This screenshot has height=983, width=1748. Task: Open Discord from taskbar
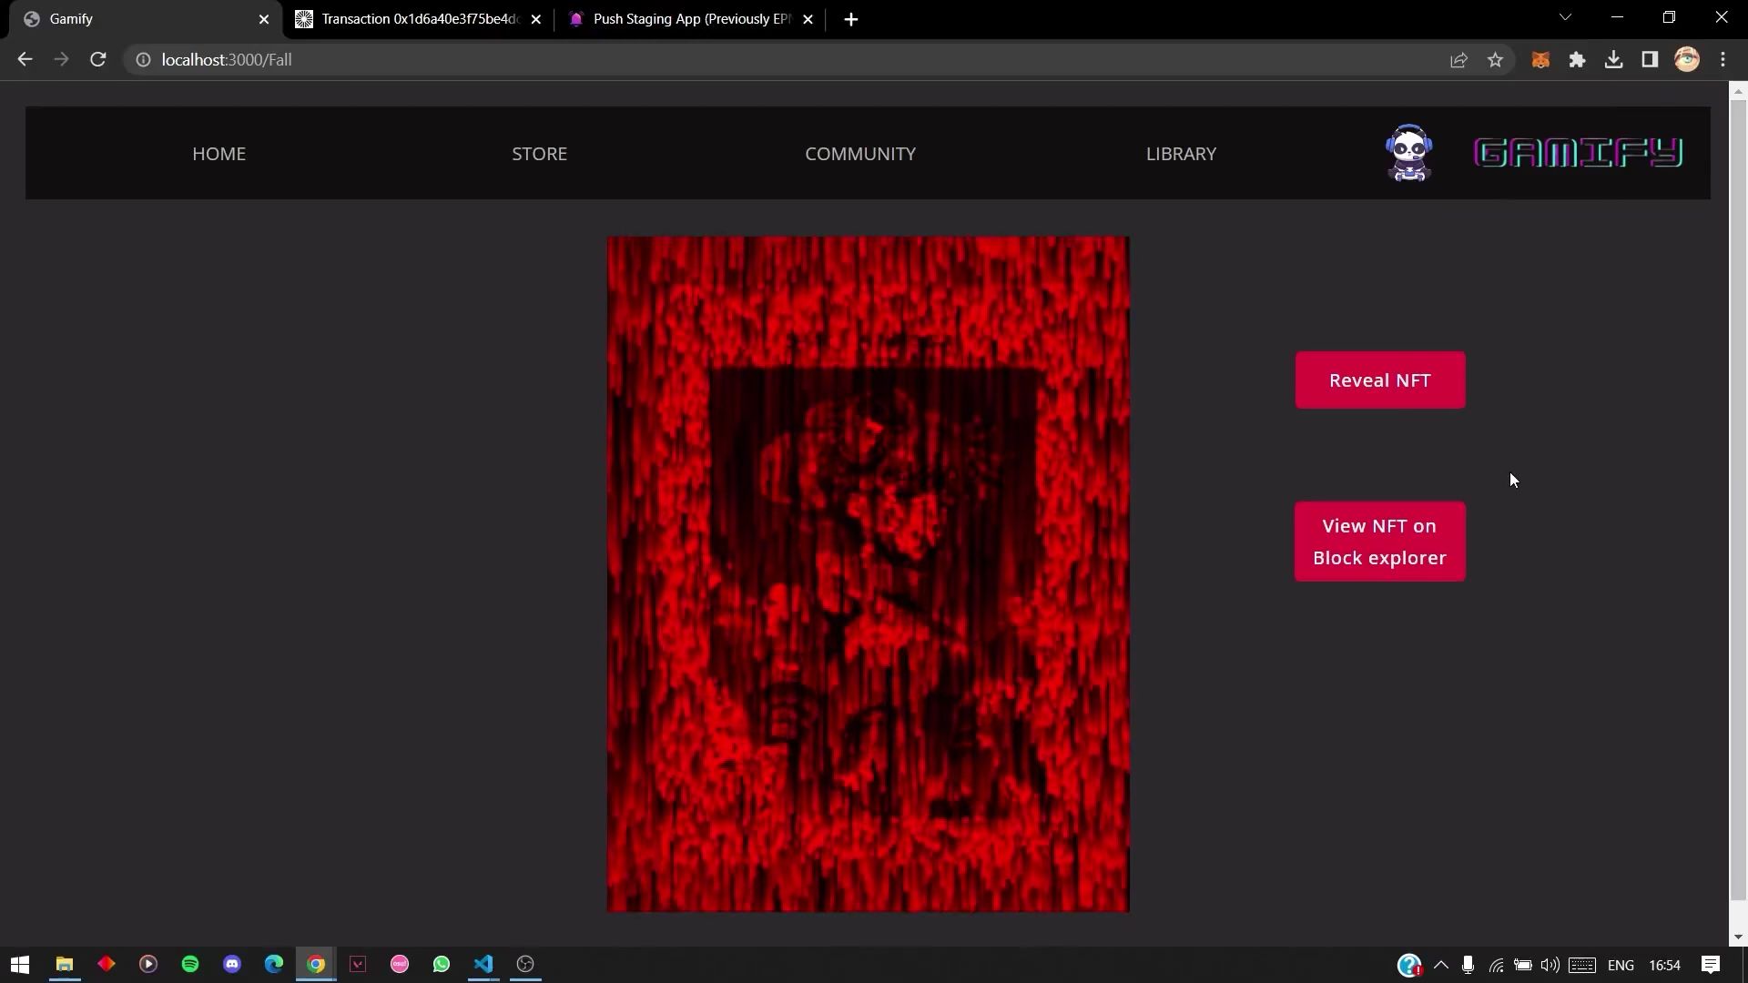(x=232, y=965)
